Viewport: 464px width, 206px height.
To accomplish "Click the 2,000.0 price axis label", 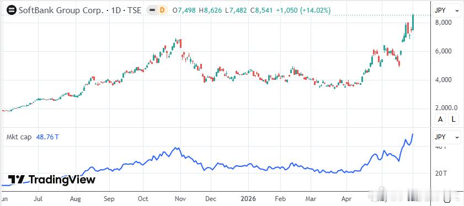I will (446, 108).
